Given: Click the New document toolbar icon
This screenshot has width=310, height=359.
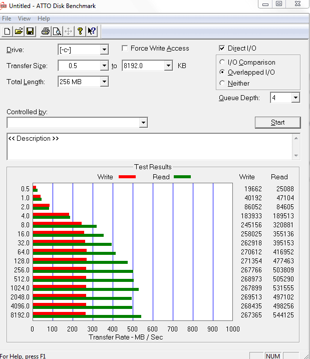Looking at the screenshot, I should 7,31.
